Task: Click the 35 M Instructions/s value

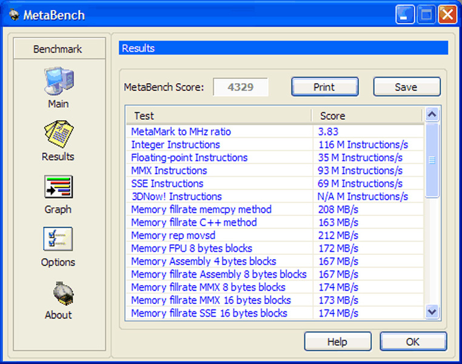Action: click(360, 157)
